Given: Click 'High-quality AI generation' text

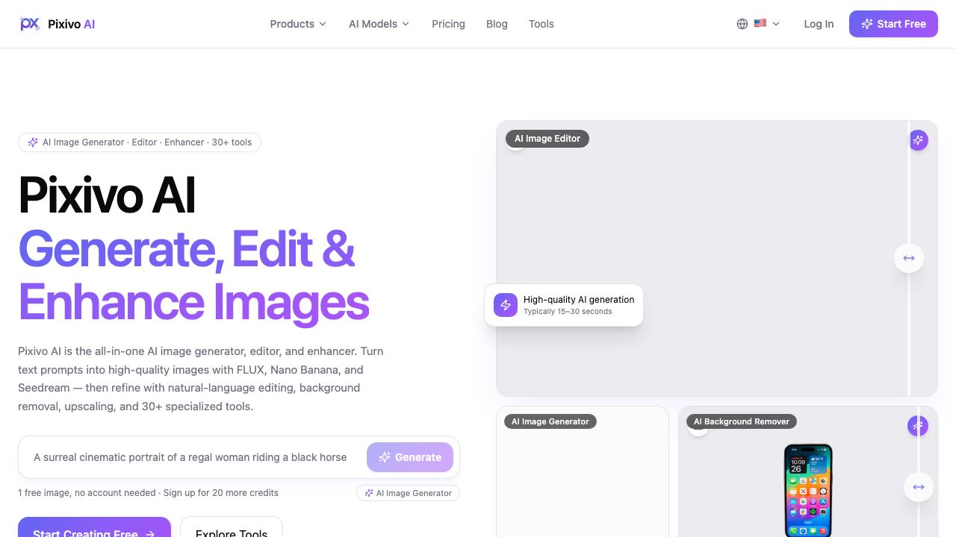Looking at the screenshot, I should tap(579, 300).
